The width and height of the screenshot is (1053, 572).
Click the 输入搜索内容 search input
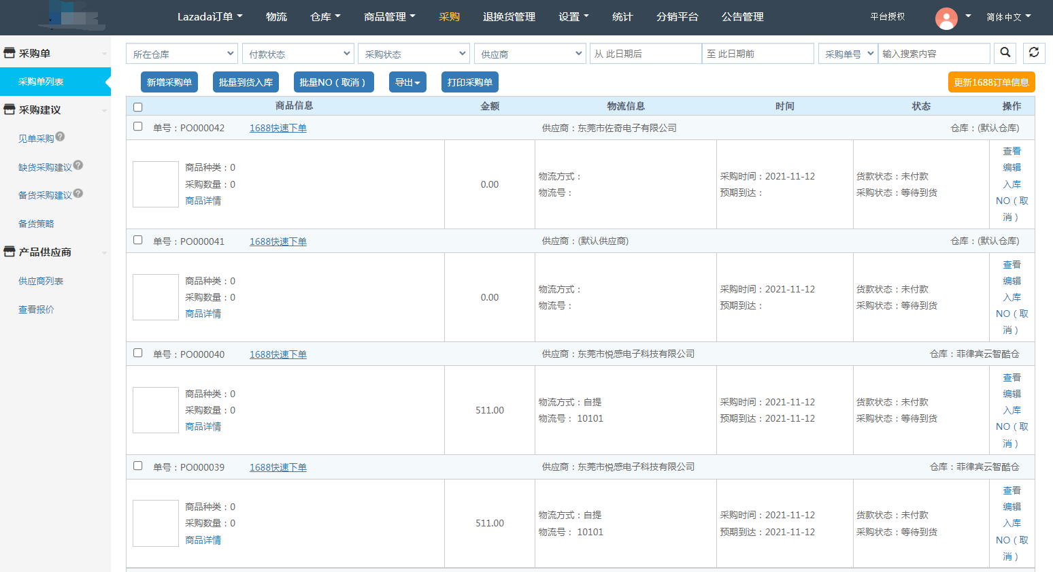934,54
